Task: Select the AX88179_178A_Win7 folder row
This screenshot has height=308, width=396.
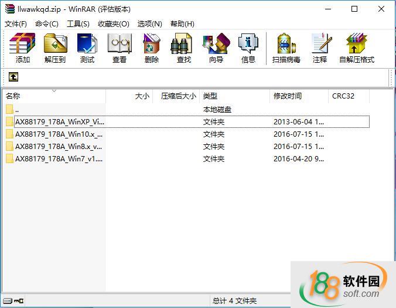Action: [x=58, y=159]
